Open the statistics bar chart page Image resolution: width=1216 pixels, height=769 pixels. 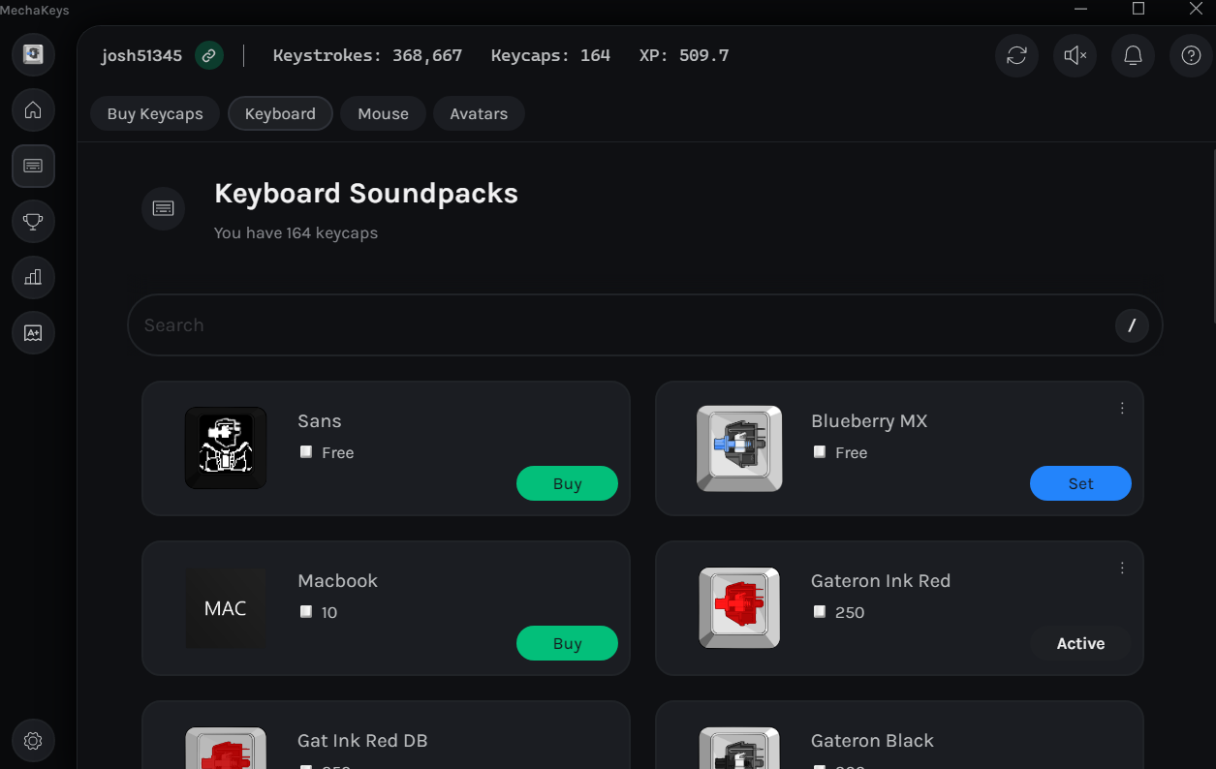coord(33,278)
